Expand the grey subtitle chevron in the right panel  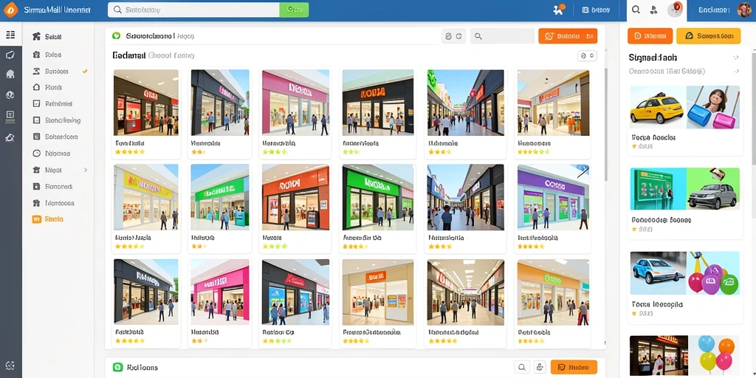[x=736, y=72]
